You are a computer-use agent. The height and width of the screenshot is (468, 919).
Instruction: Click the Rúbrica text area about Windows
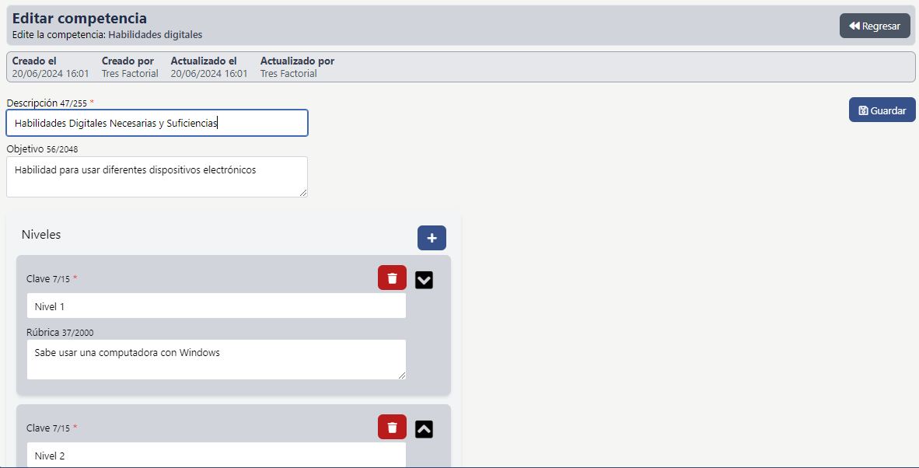[x=216, y=359]
